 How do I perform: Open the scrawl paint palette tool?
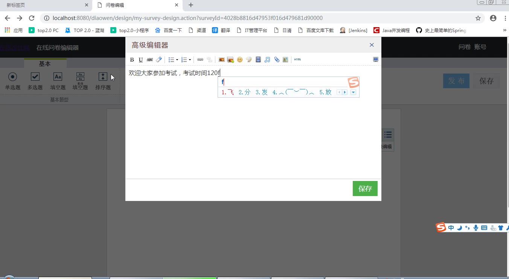pyautogui.click(x=249, y=60)
